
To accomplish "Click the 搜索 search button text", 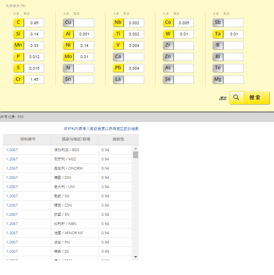I will [x=255, y=98].
